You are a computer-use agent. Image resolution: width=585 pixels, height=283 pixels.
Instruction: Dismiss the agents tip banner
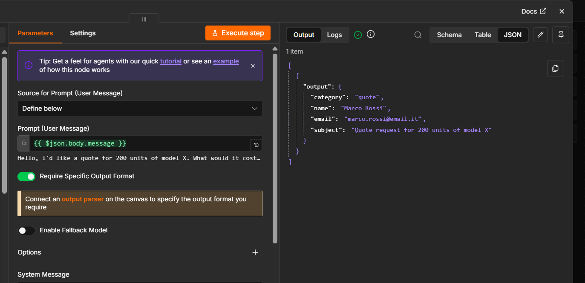(253, 66)
